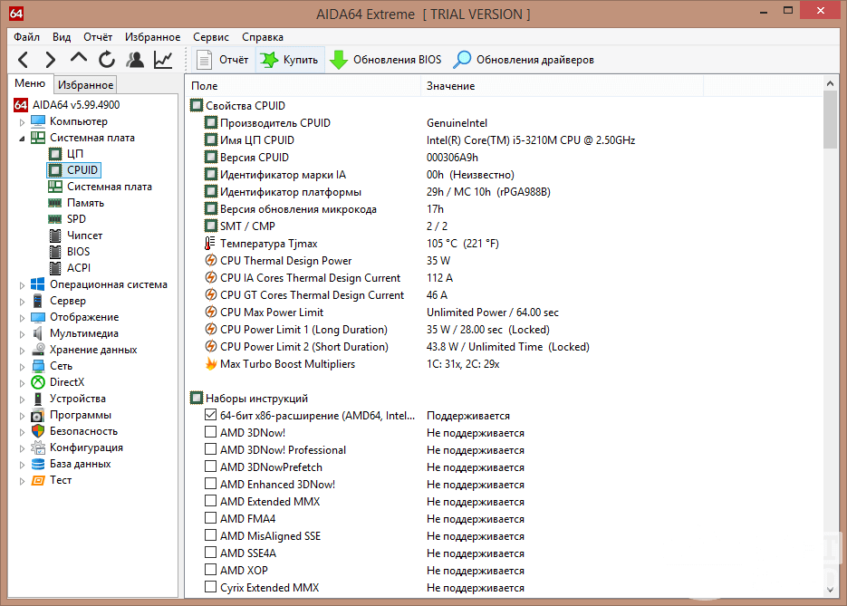Select the Память memory module icon
The image size is (847, 606).
point(55,203)
